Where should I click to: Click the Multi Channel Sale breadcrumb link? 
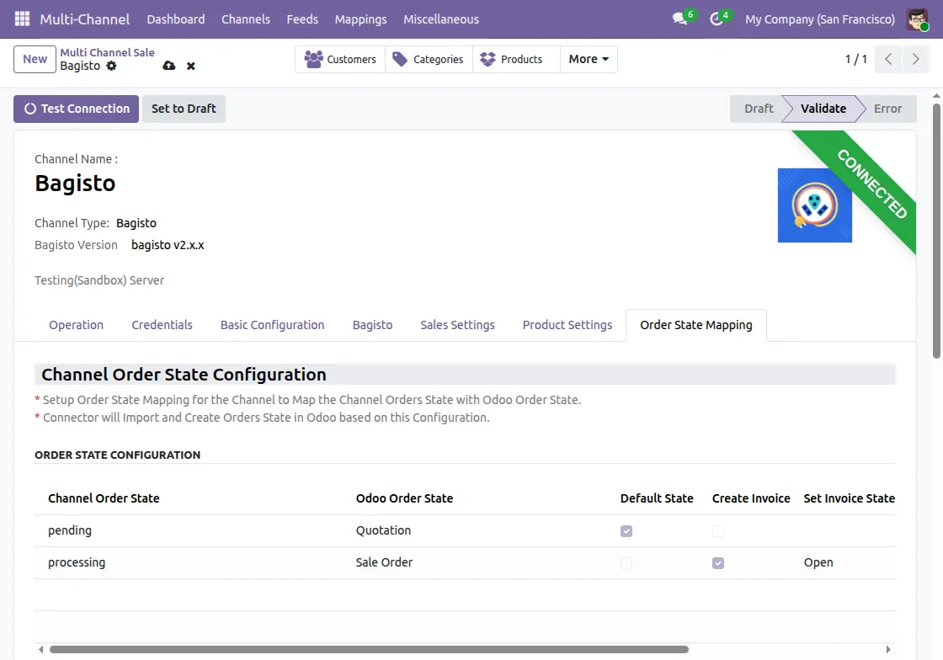pyautogui.click(x=107, y=52)
